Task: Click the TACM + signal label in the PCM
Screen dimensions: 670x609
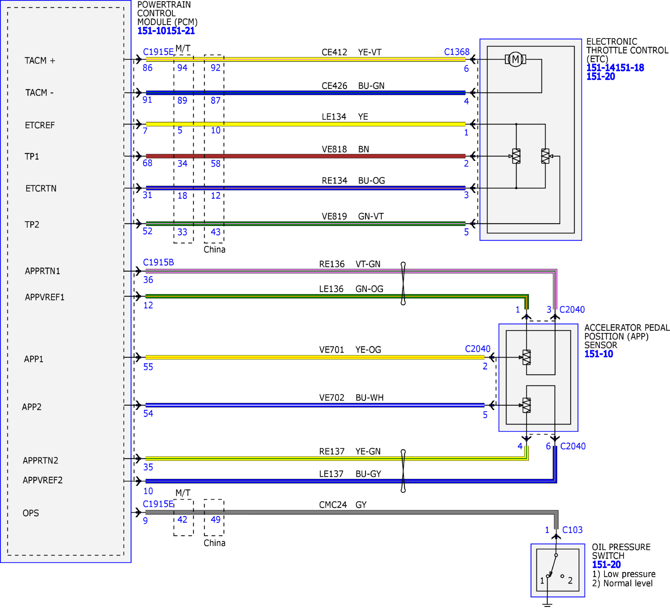Action: click(40, 60)
